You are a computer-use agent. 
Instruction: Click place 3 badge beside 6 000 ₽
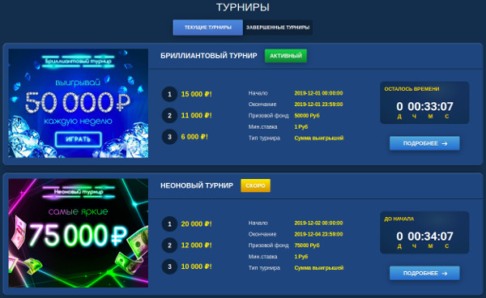(x=169, y=137)
